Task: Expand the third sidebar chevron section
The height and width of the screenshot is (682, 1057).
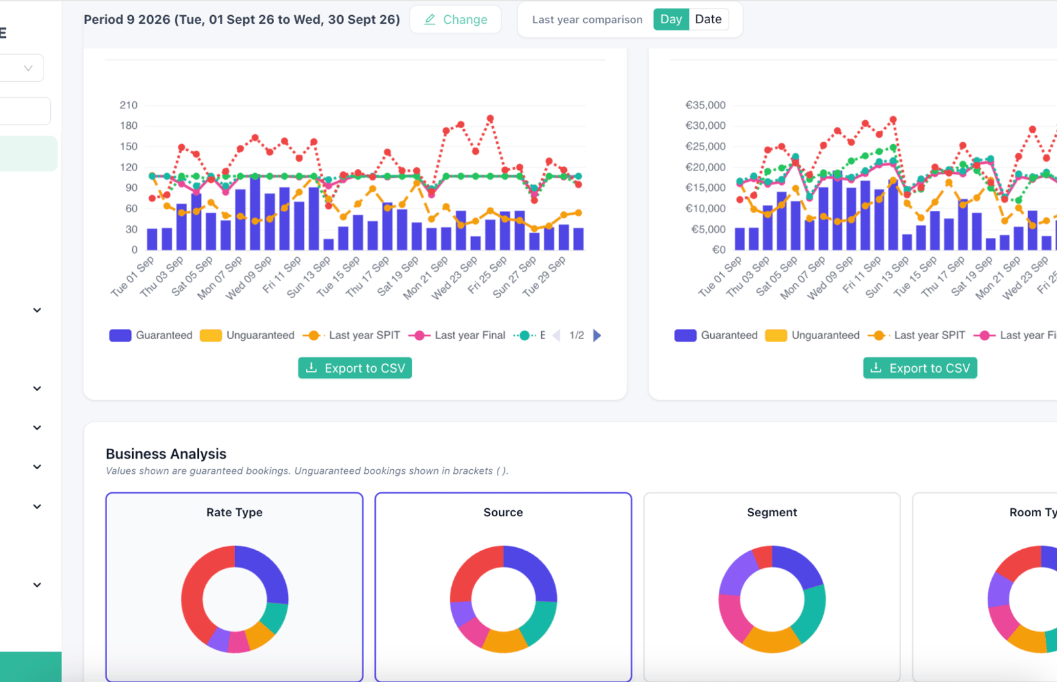Action: [x=37, y=428]
